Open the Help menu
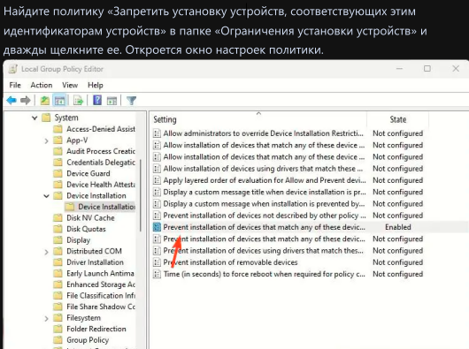 pos(95,85)
